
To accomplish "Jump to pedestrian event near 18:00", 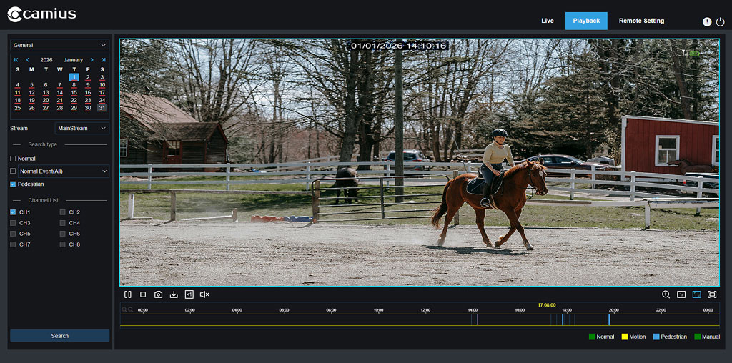I will click(562, 319).
